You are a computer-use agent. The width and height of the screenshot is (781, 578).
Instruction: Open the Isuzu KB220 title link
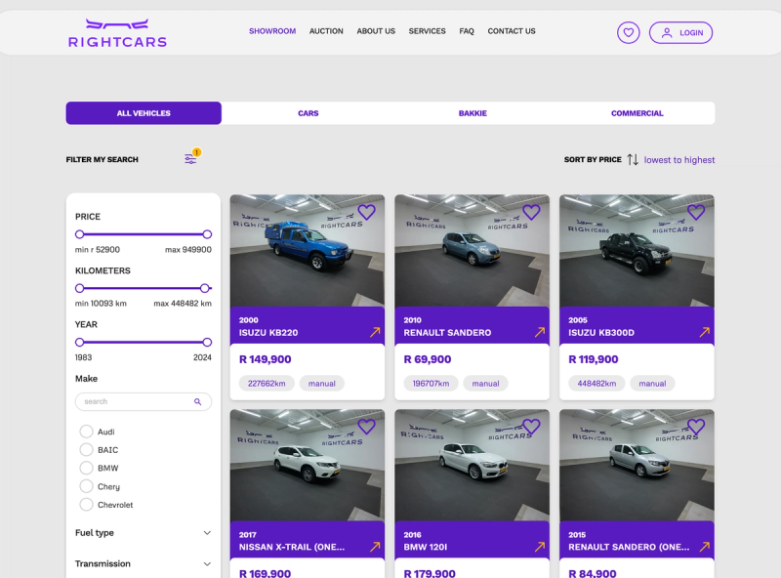[x=268, y=332]
